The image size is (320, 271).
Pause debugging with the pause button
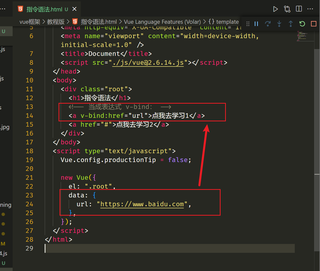click(x=256, y=24)
